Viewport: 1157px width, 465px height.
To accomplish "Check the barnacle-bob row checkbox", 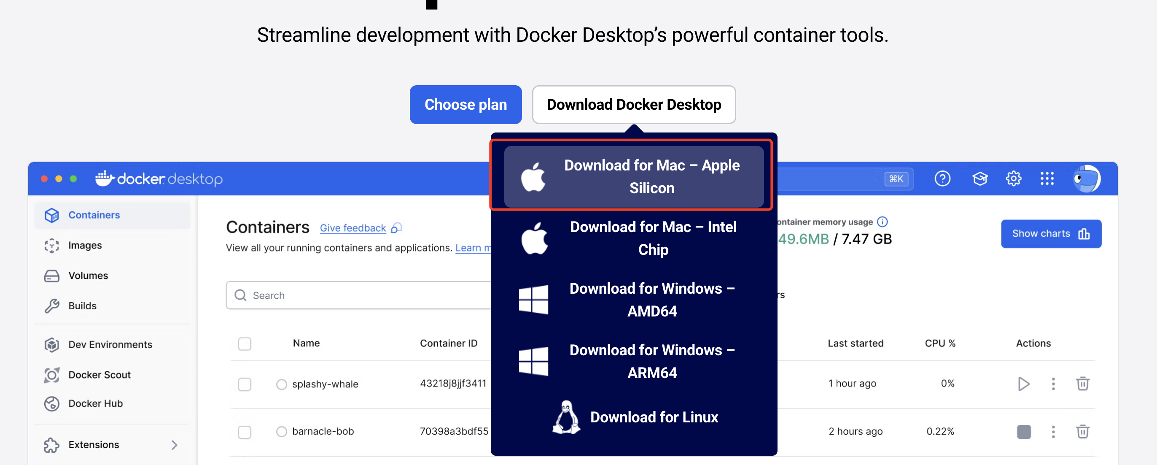I will coord(244,432).
